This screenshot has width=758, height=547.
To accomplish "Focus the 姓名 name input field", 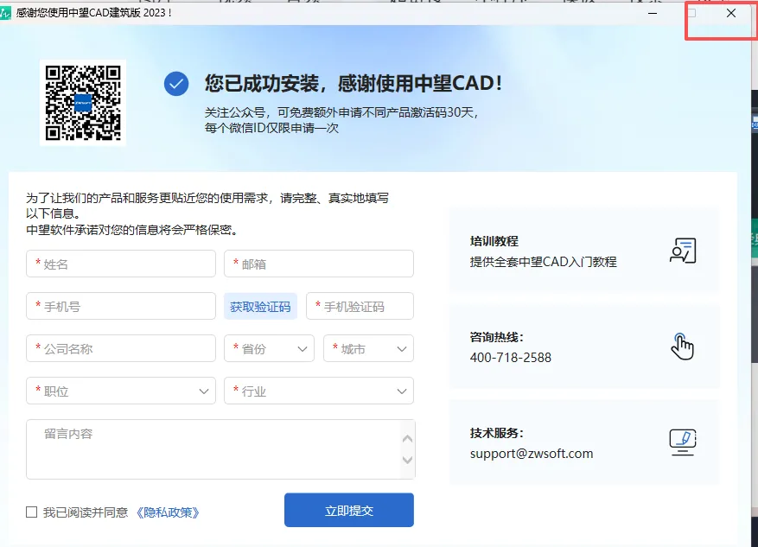I will pyautogui.click(x=121, y=264).
